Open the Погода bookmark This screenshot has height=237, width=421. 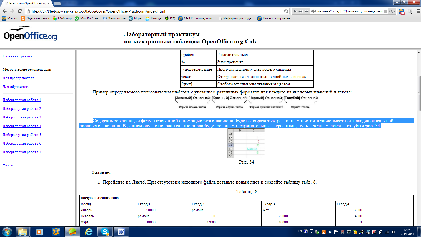point(153,18)
